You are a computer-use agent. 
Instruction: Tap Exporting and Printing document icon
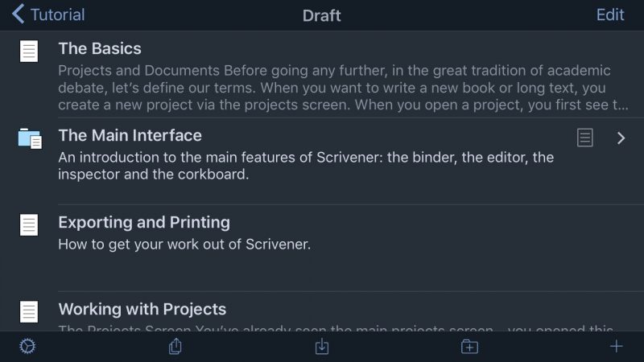point(29,225)
